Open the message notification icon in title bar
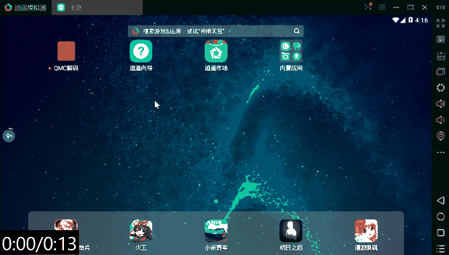 pos(368,7)
